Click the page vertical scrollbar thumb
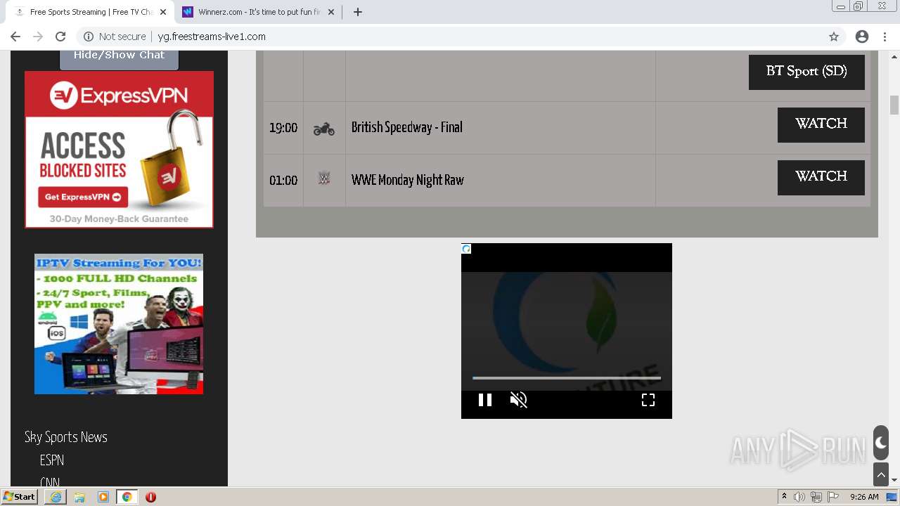This screenshot has height=506, width=900. (894, 105)
